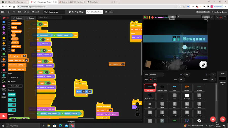This screenshot has width=228, height=128.
Task: Open Choosen5 costume dropdown
Action: (46, 44)
